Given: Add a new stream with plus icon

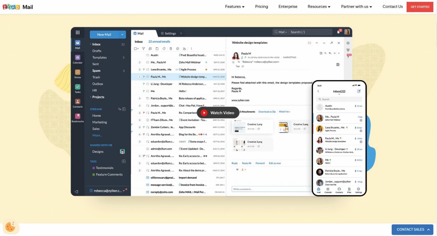Looking at the screenshot, I should point(124,109).
